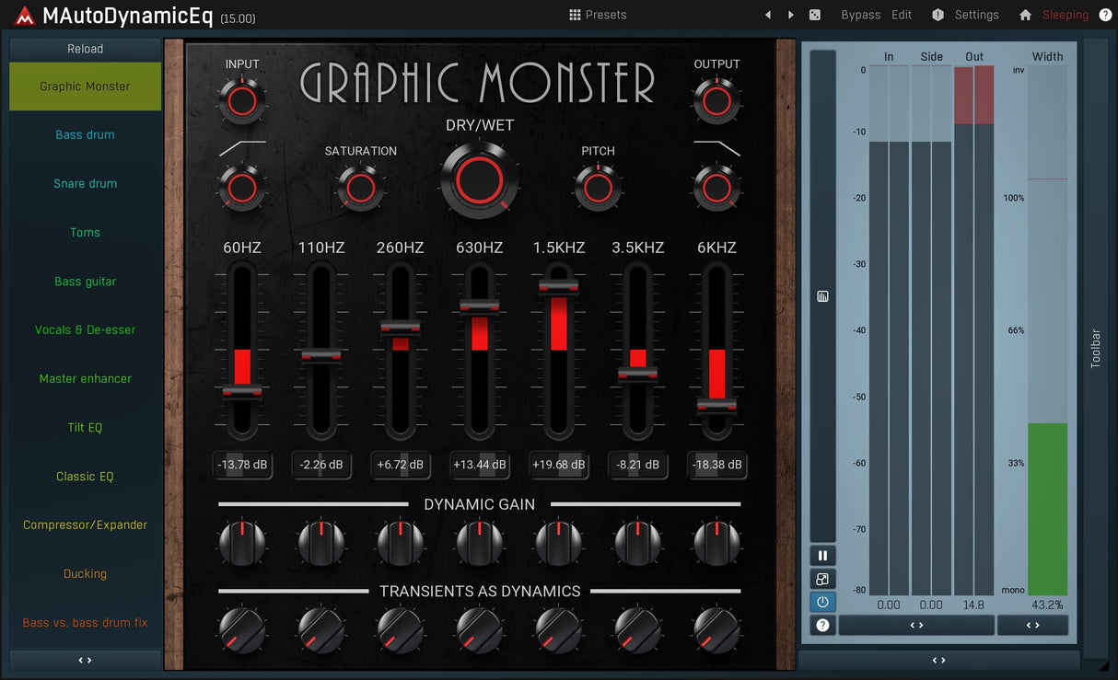Click the MeldaProduction logo icon
Screen dimensions: 1118x680
(x=25, y=16)
